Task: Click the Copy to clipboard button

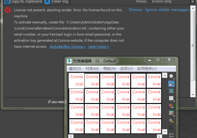Action: pos(23,2)
